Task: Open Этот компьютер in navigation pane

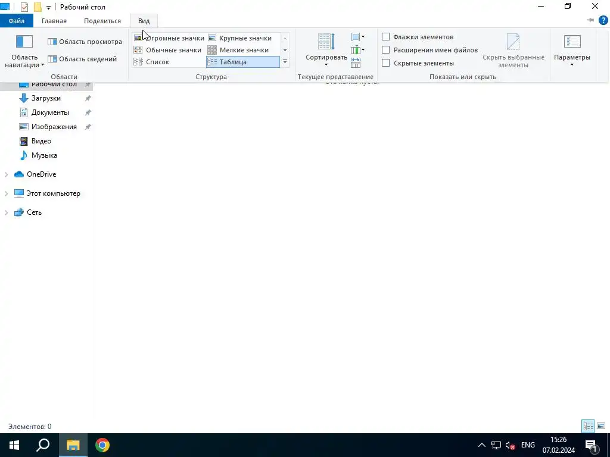Action: [53, 193]
